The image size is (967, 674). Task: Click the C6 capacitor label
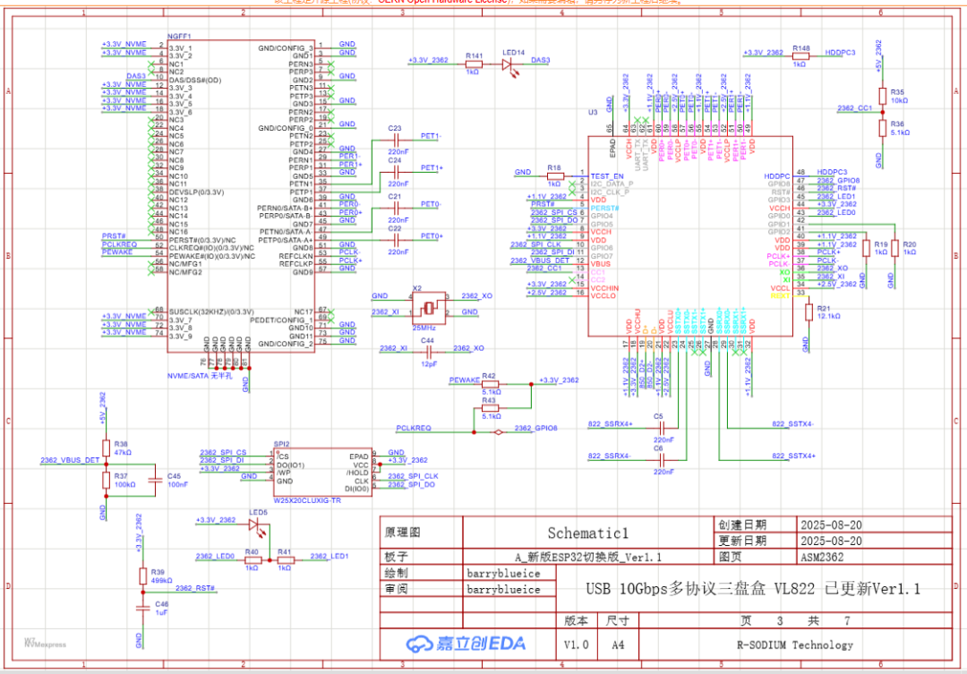pos(658,448)
